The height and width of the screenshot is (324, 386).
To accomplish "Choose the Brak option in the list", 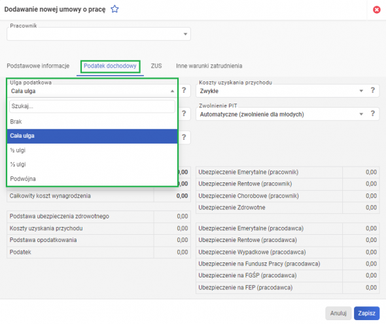I will coord(92,121).
